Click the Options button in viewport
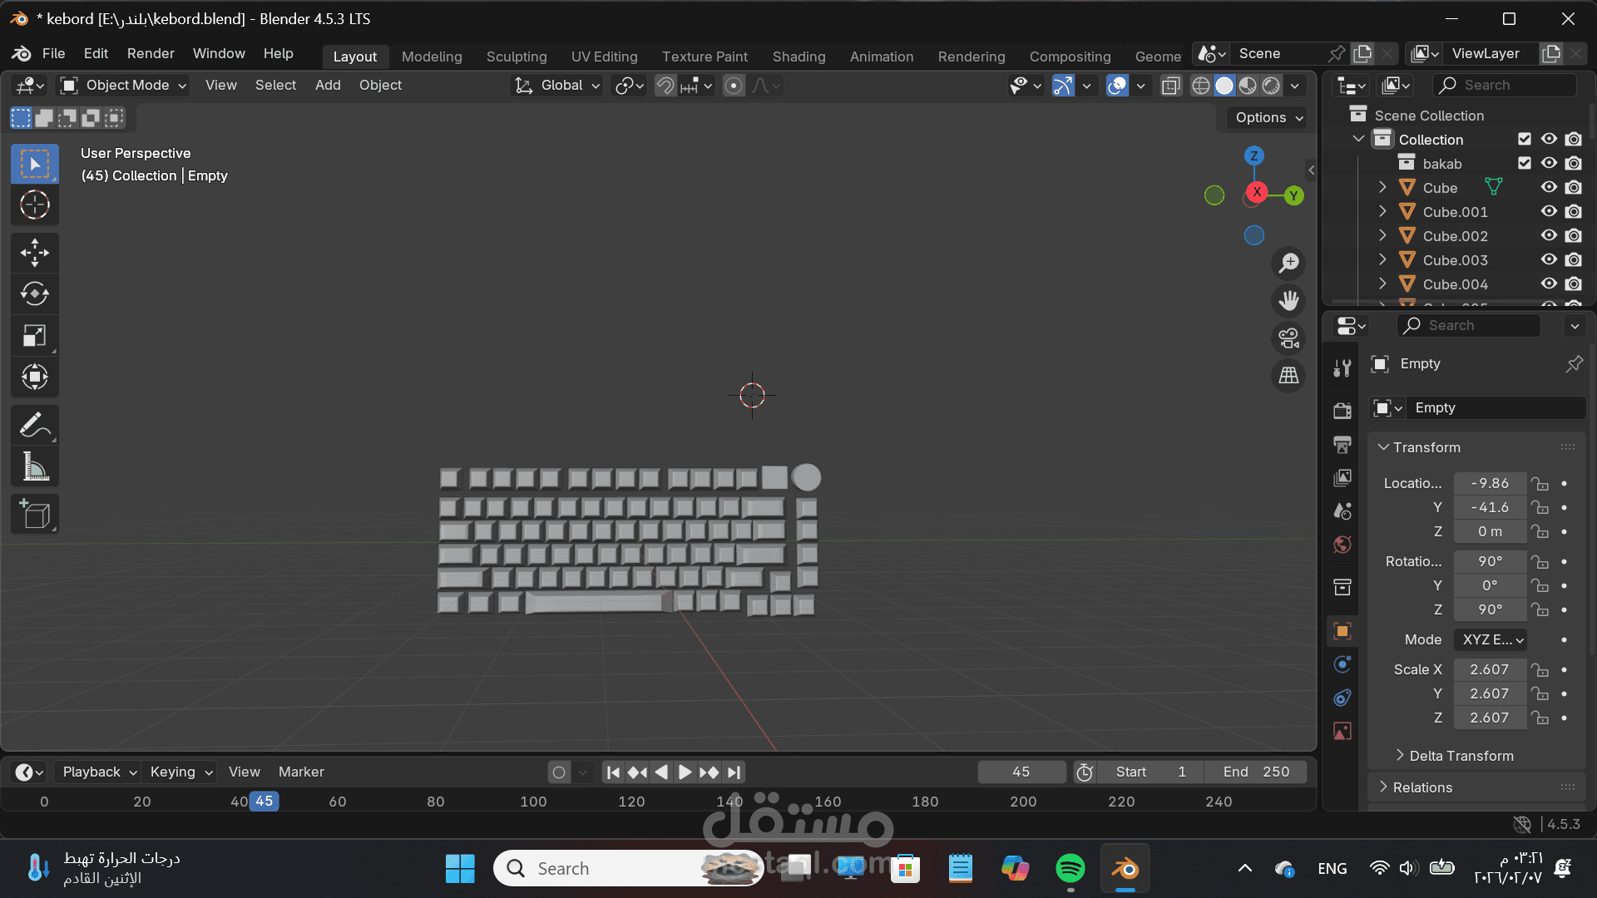This screenshot has width=1597, height=898. [x=1268, y=117]
